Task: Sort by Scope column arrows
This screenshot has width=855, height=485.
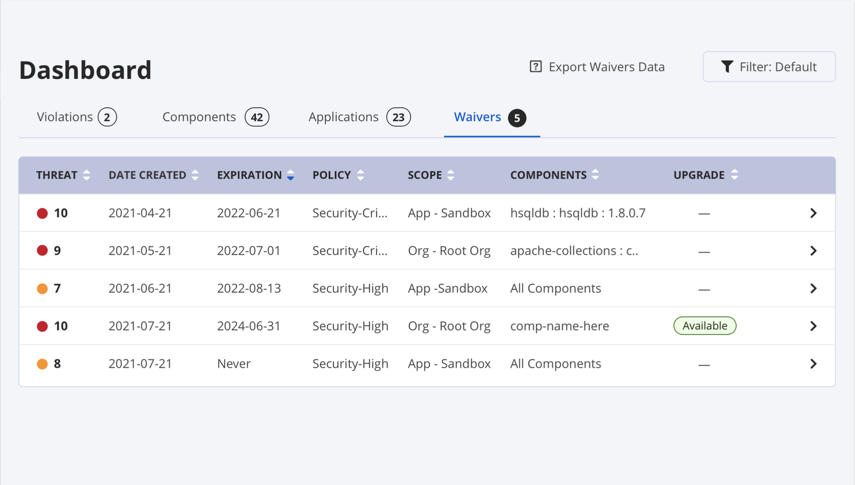Action: point(450,175)
